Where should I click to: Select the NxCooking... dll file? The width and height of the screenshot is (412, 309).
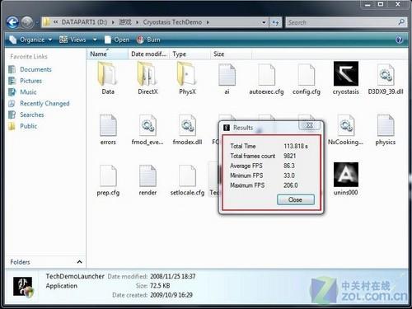tap(345, 129)
